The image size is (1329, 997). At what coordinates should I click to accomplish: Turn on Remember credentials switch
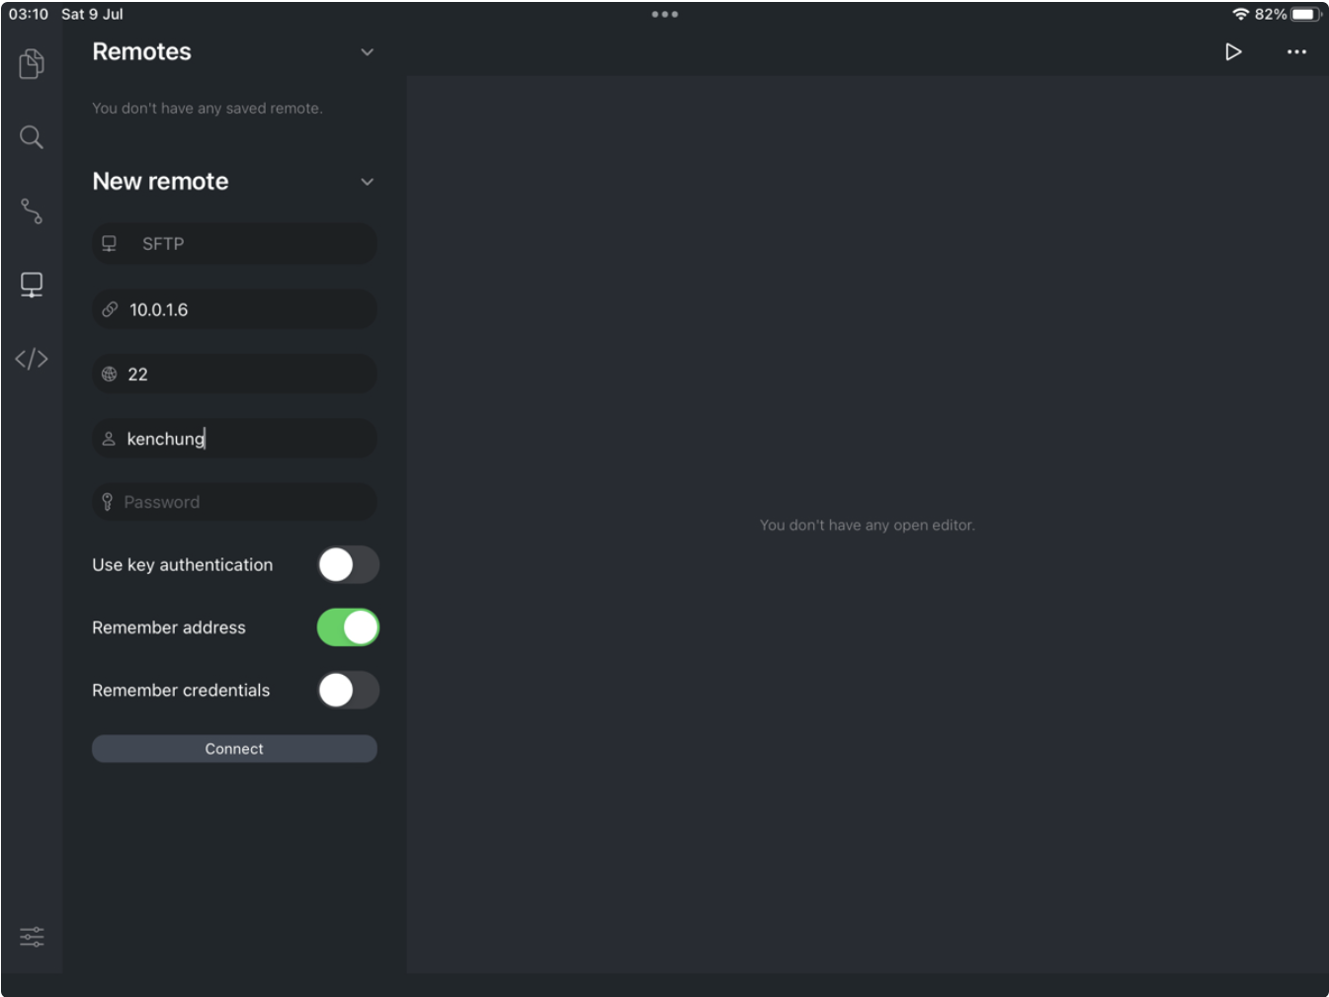(x=348, y=691)
